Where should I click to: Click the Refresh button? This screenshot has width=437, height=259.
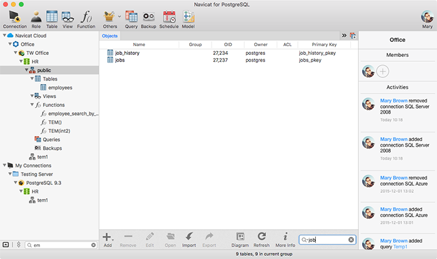coord(262,240)
